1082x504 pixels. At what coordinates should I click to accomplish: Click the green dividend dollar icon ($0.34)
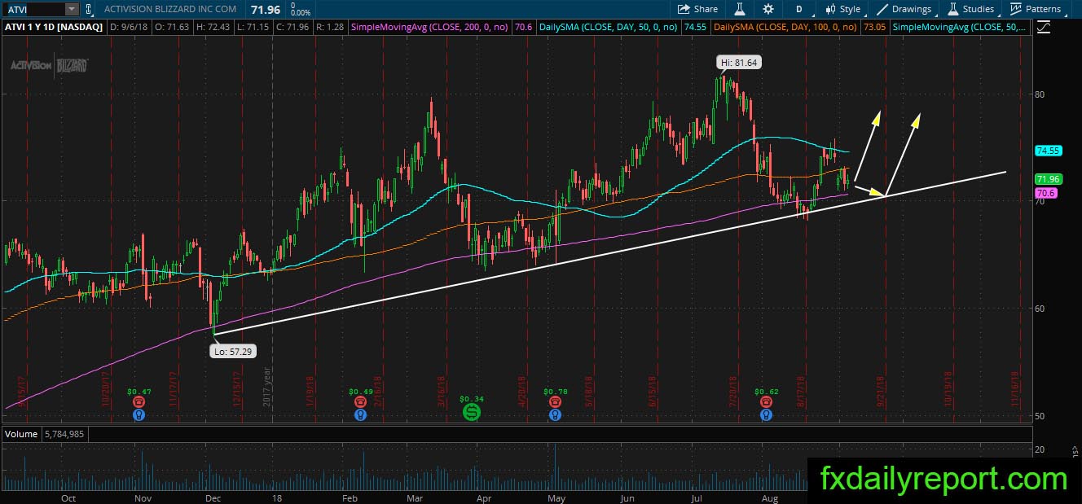pyautogui.click(x=471, y=412)
